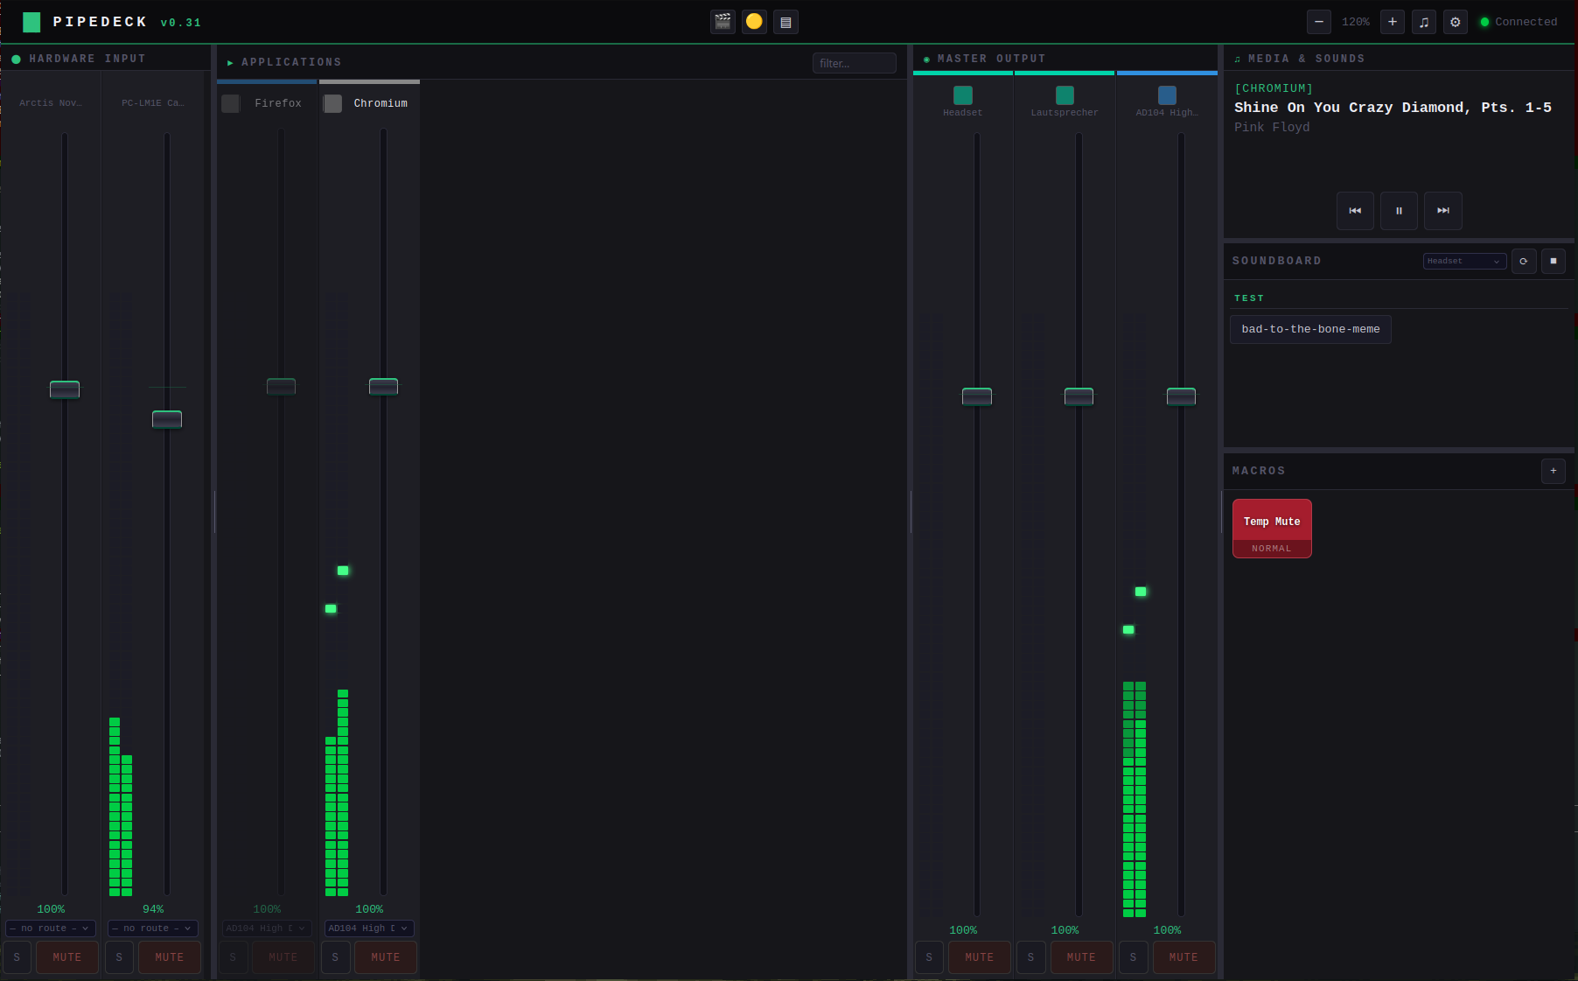1578x981 pixels.
Task: Click the 94% volume value
Action: [153, 909]
